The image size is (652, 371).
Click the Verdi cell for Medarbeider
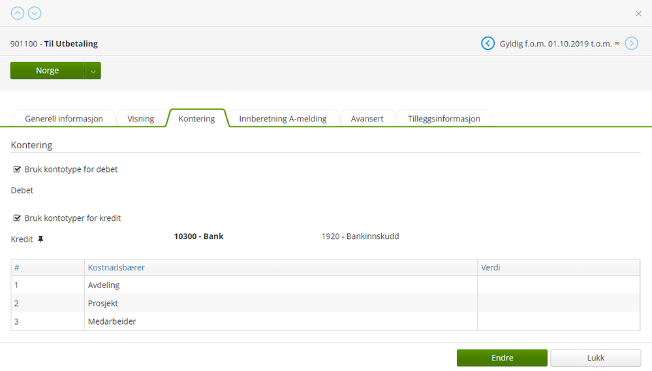[x=559, y=321]
